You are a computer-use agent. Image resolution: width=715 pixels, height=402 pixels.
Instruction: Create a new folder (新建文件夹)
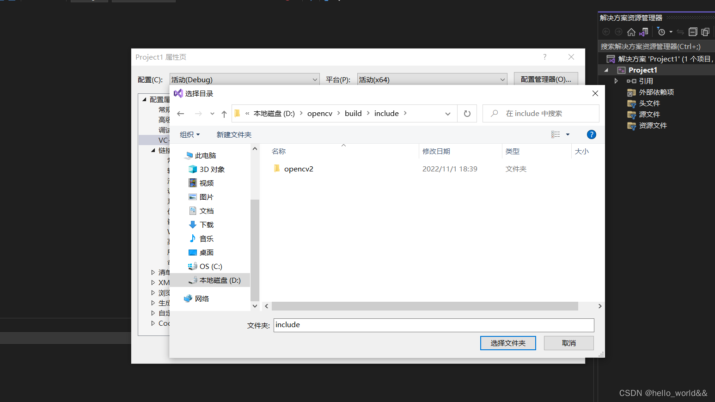(x=234, y=134)
